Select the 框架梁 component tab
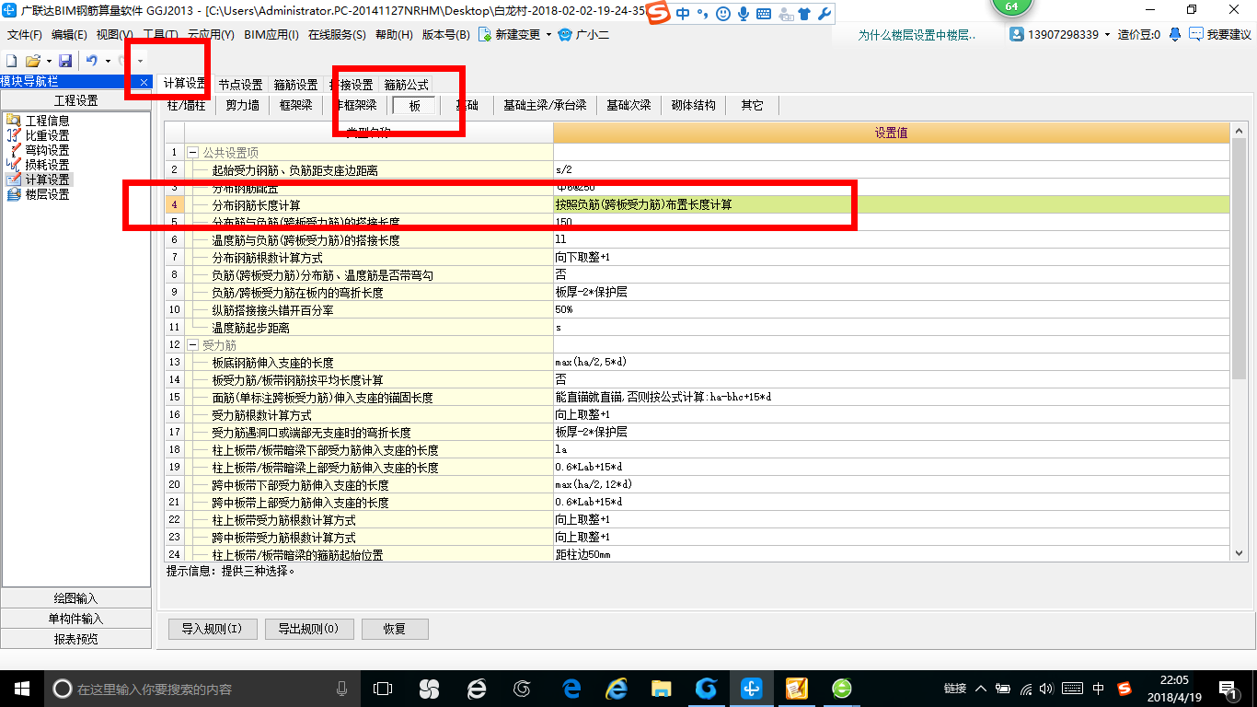The width and height of the screenshot is (1257, 707). pos(296,105)
